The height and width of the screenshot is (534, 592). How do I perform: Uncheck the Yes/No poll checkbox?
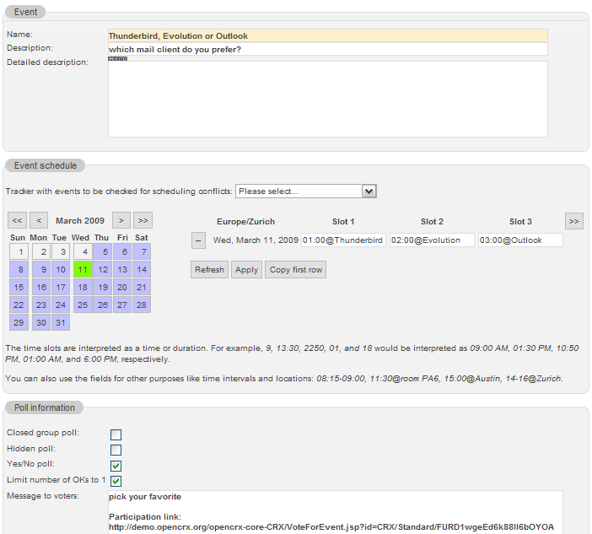(116, 466)
